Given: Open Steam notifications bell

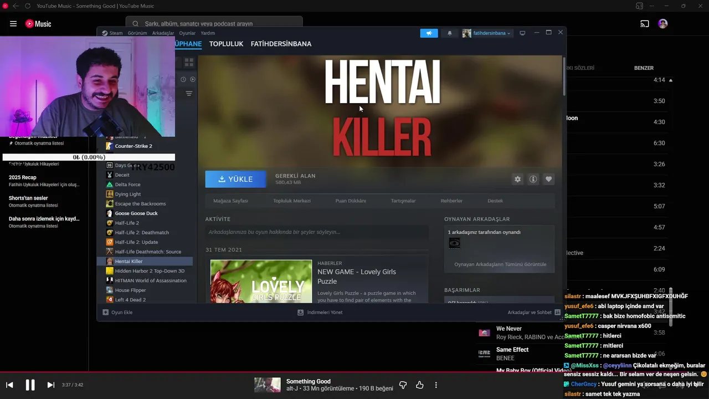Looking at the screenshot, I should pos(449,33).
